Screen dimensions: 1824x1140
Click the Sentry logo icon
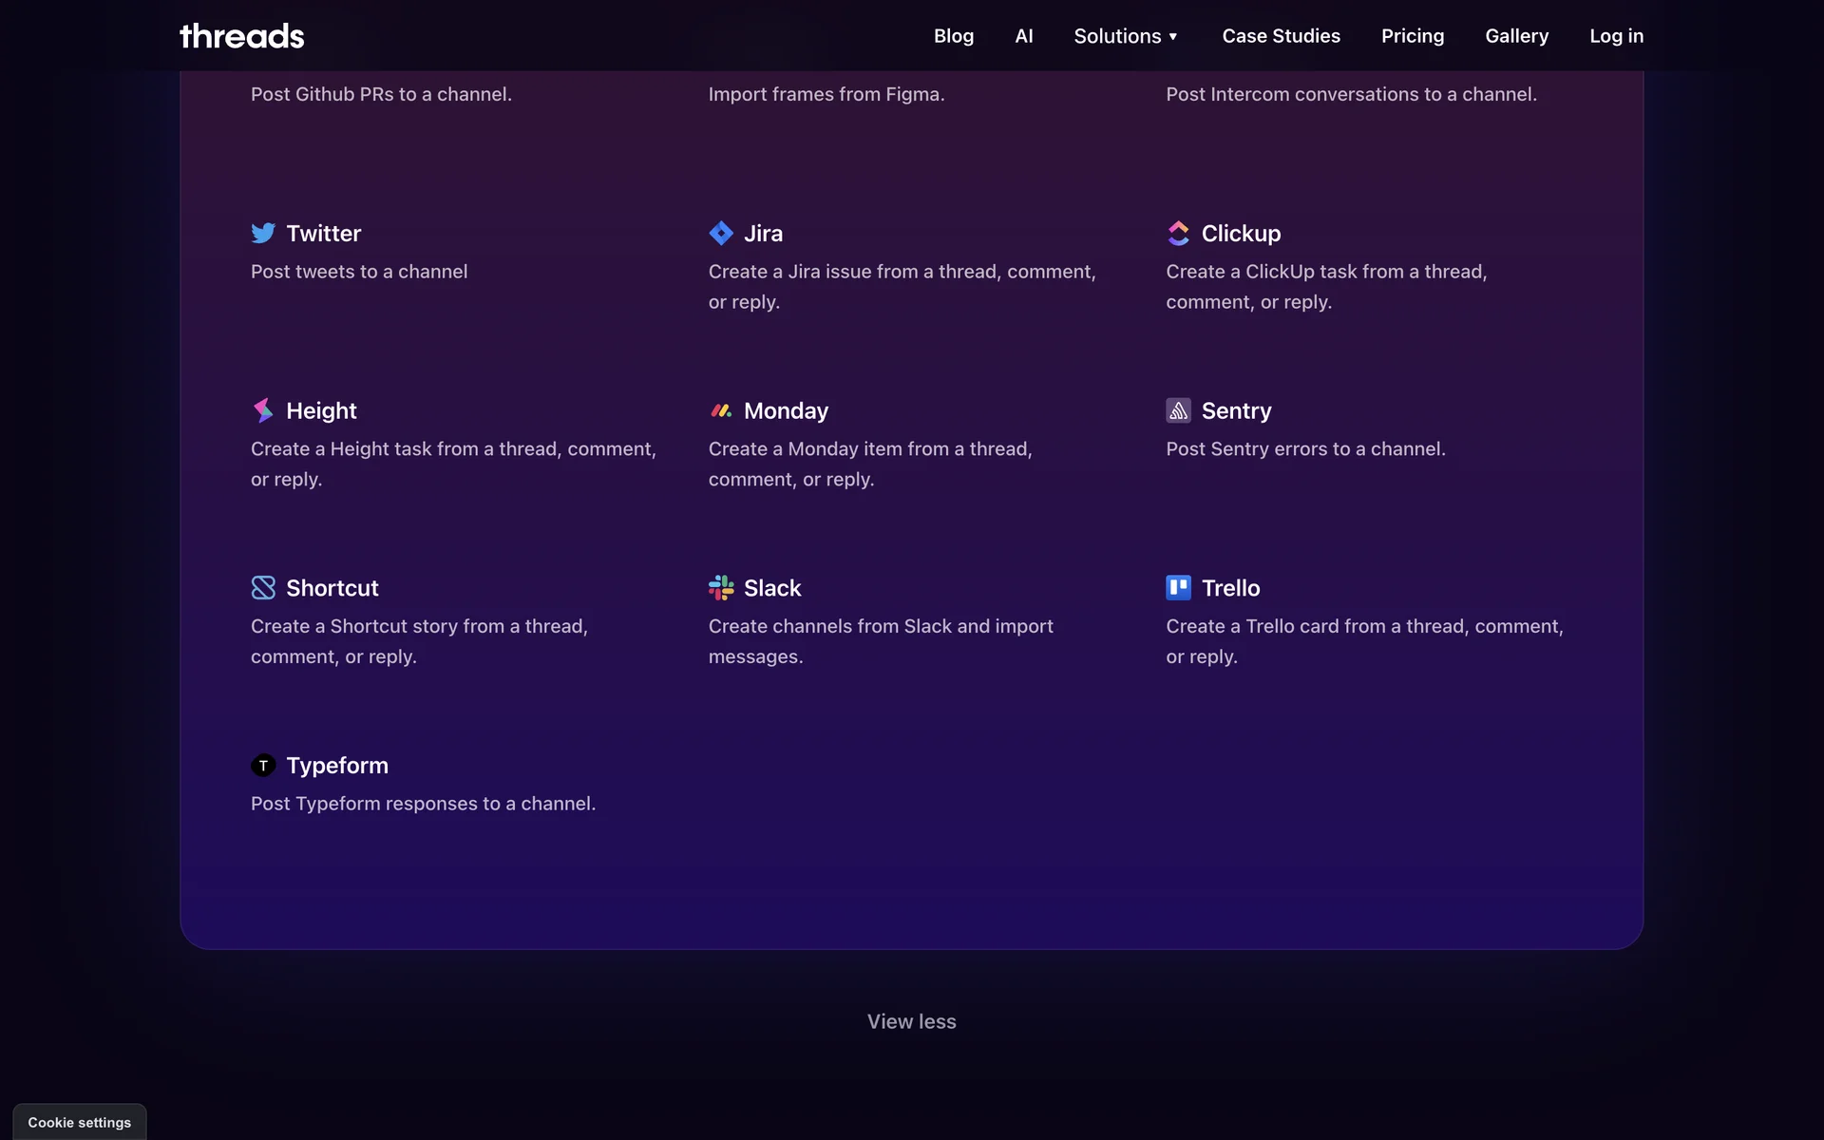(1178, 410)
